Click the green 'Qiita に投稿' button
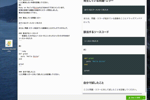This screenshot has width=150, height=100. pyautogui.click(x=134, y=98)
